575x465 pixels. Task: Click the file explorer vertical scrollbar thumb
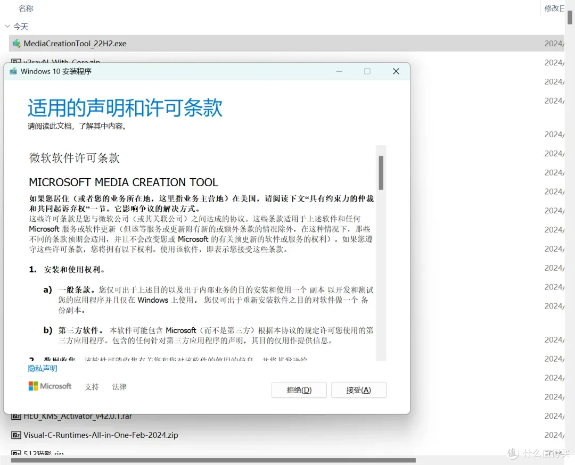570,18
